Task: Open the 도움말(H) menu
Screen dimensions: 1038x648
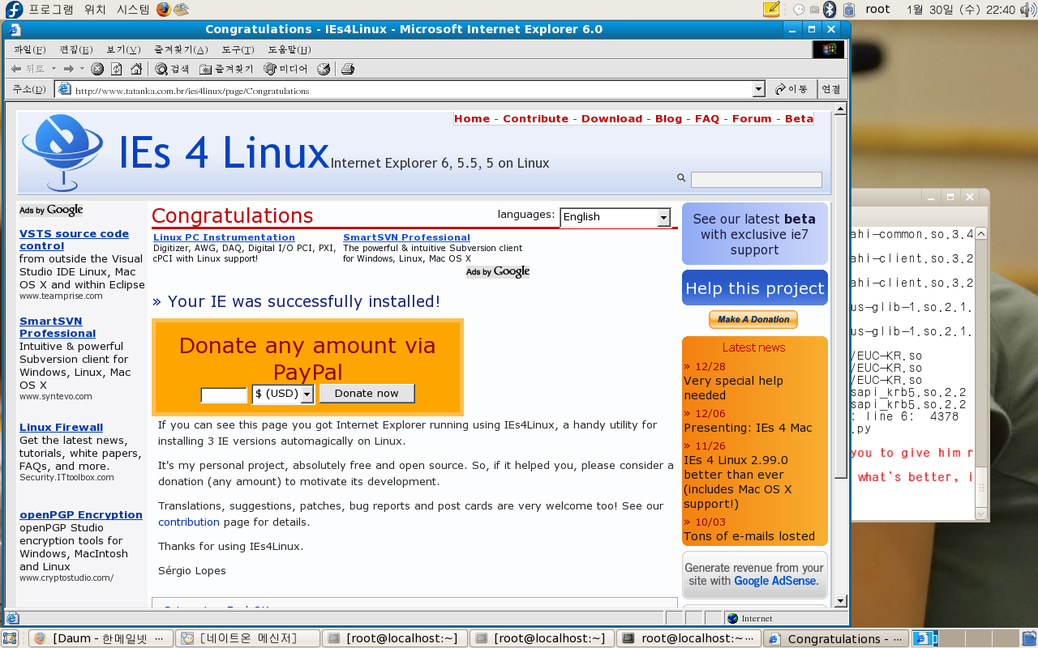Action: point(290,49)
